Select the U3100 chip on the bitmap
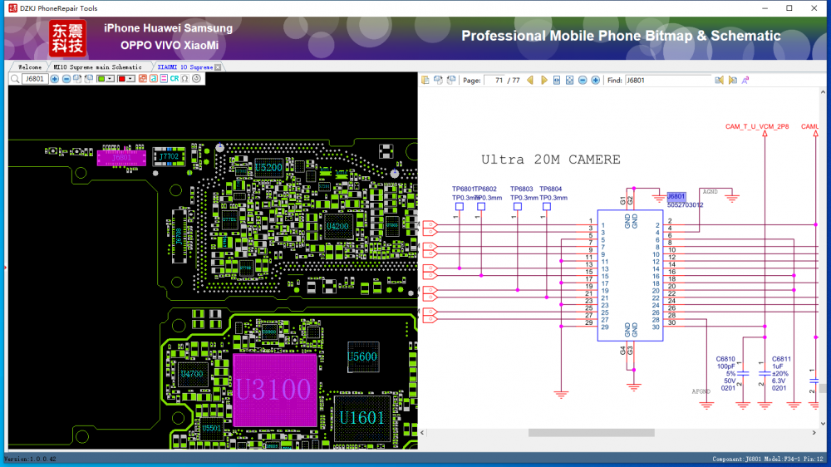 click(275, 389)
